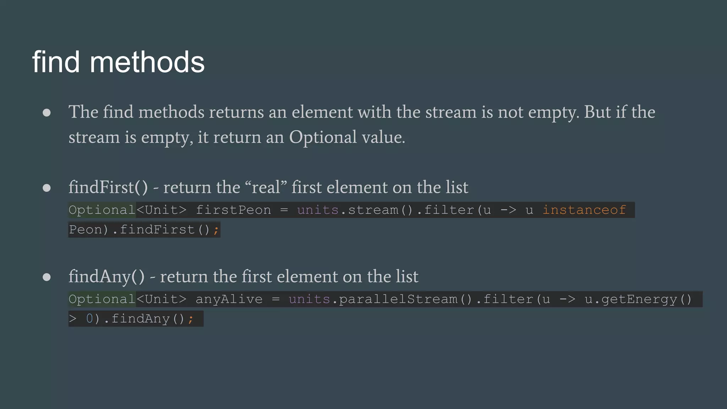Click the third bullet dot beside findAny()
The width and height of the screenshot is (727, 409).
[47, 277]
